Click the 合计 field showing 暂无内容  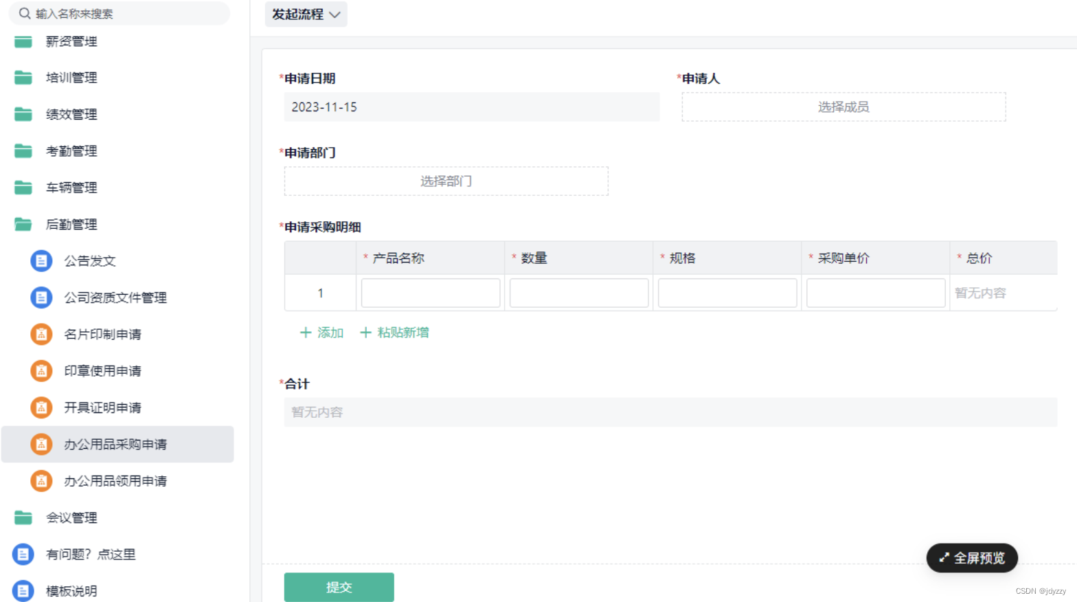[x=670, y=412]
